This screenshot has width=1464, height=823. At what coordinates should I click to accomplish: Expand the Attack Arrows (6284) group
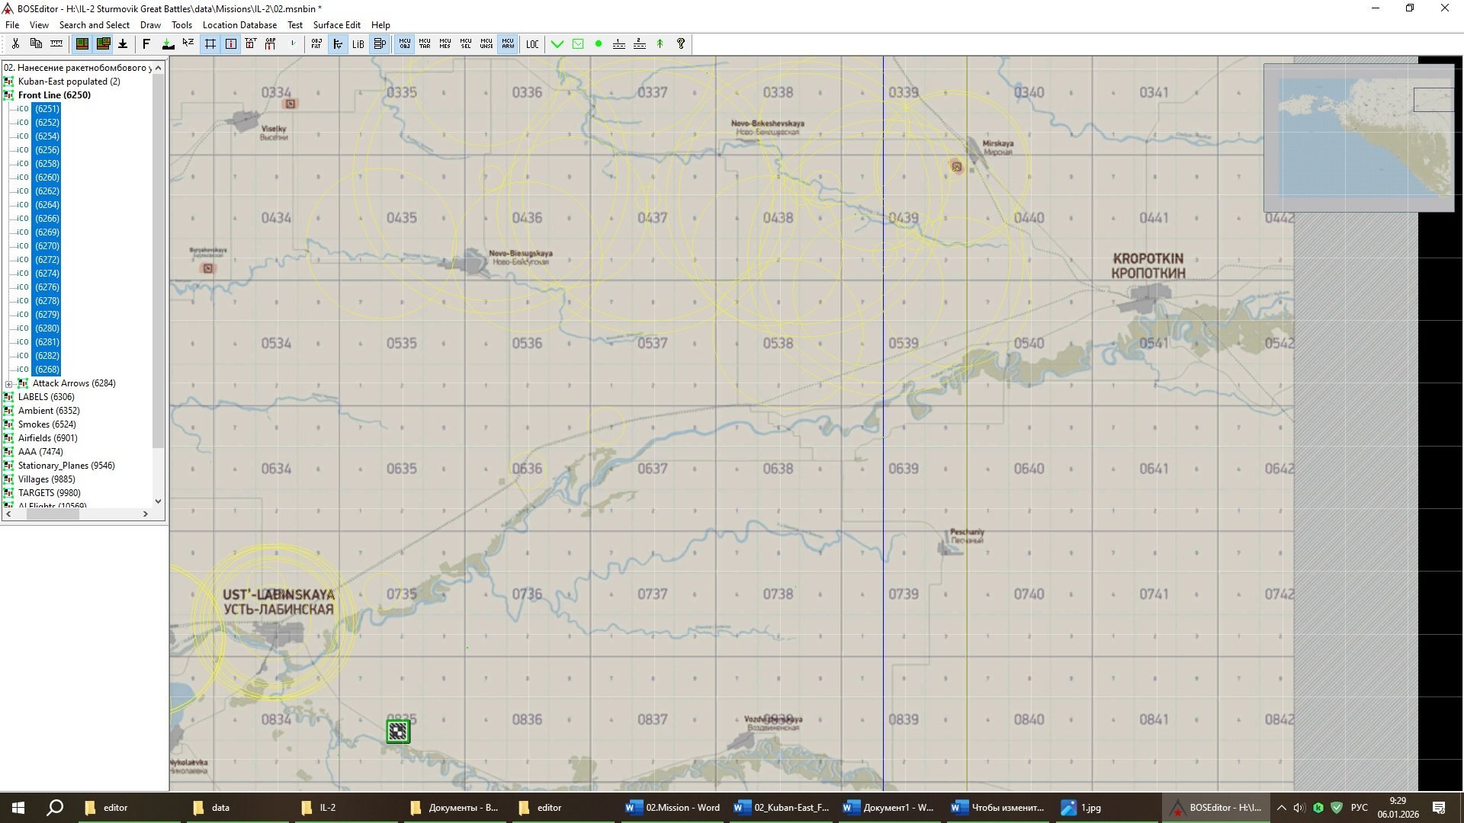coord(8,383)
